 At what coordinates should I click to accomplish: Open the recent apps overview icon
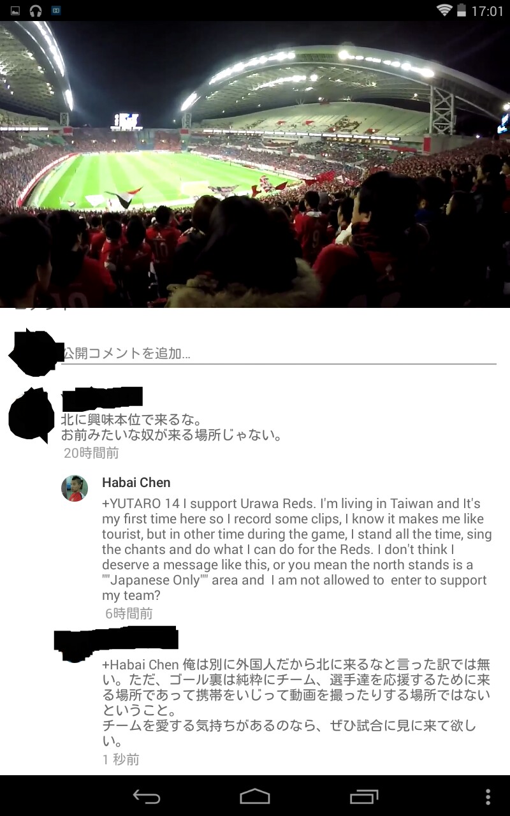[364, 796]
